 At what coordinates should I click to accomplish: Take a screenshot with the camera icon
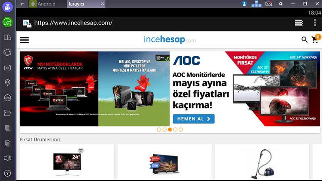point(7,67)
